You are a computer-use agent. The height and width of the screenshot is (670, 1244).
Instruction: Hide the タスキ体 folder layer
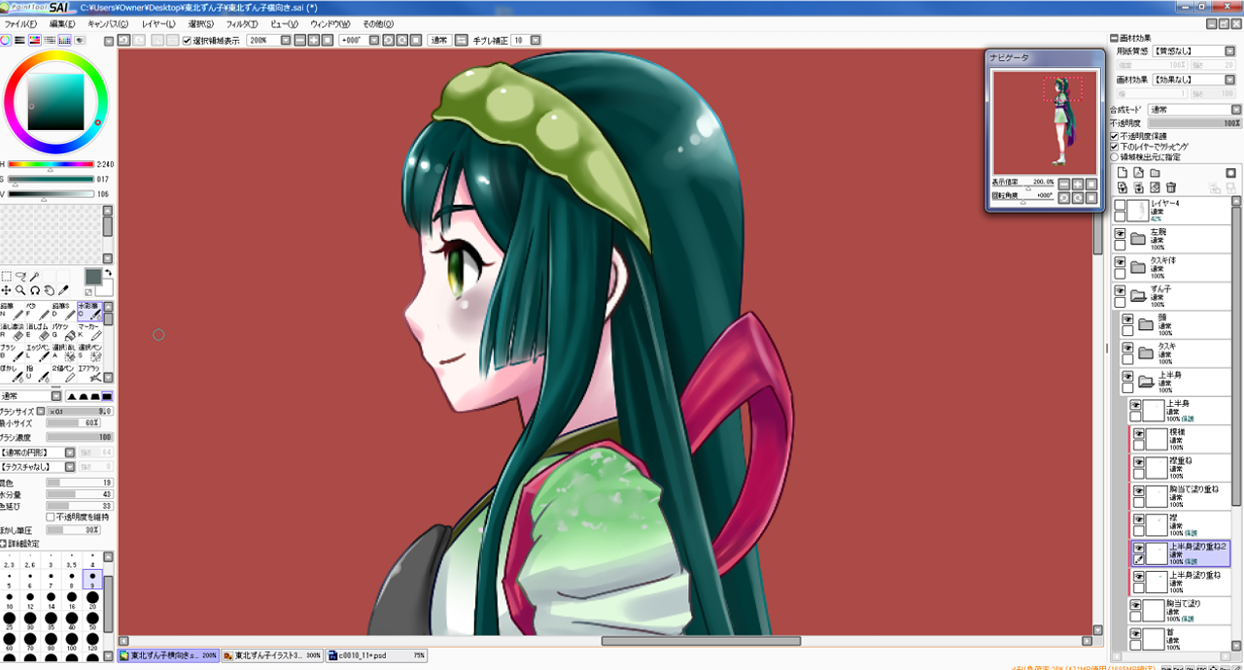[x=1120, y=261]
